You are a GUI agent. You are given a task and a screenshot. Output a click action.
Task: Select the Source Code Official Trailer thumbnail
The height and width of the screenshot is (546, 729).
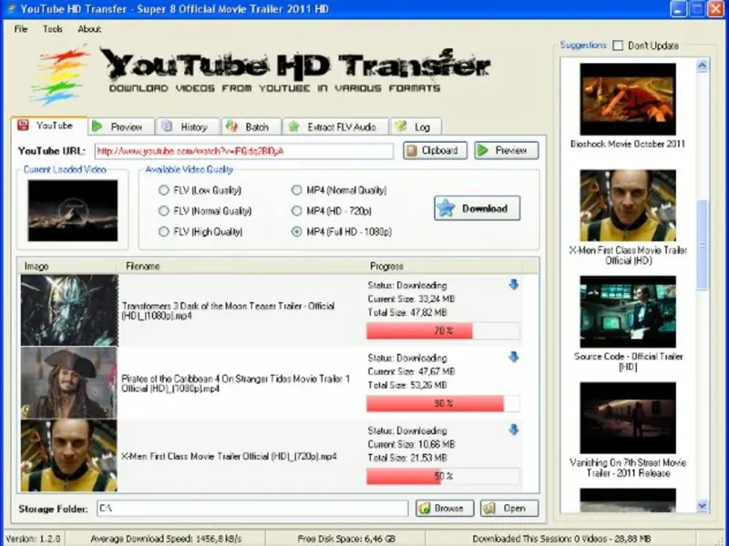(x=628, y=311)
